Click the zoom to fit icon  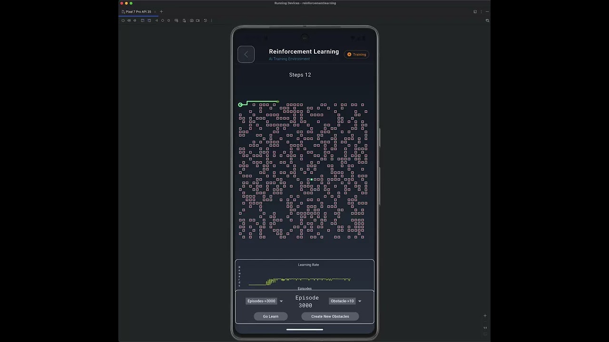coord(485,334)
